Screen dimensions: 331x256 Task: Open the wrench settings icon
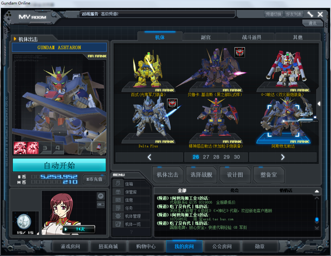click(310, 14)
